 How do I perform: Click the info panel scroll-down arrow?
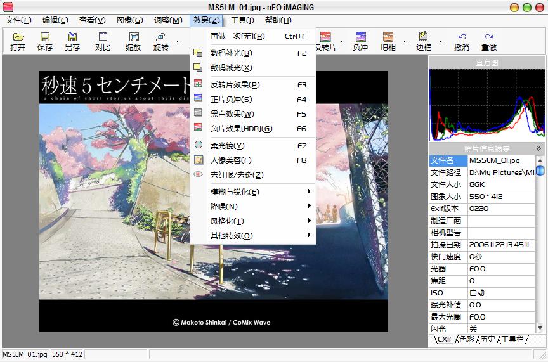540,328
